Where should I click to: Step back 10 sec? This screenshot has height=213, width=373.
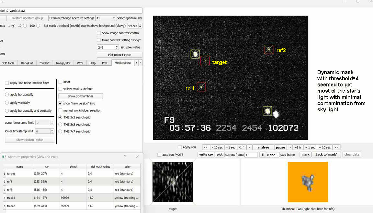pyautogui.click(x=218, y=147)
